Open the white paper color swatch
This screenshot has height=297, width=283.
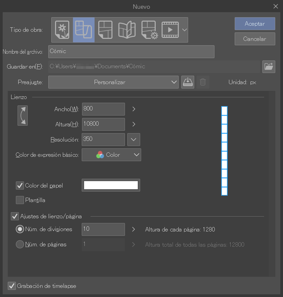111,185
